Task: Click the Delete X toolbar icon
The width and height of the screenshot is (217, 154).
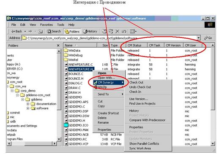Action: click(x=117, y=31)
